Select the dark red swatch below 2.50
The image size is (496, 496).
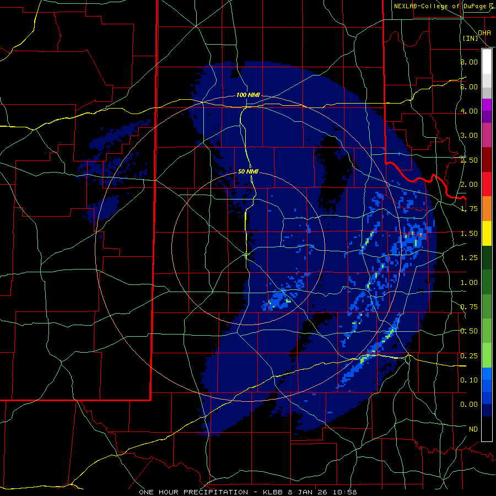pos(487,160)
